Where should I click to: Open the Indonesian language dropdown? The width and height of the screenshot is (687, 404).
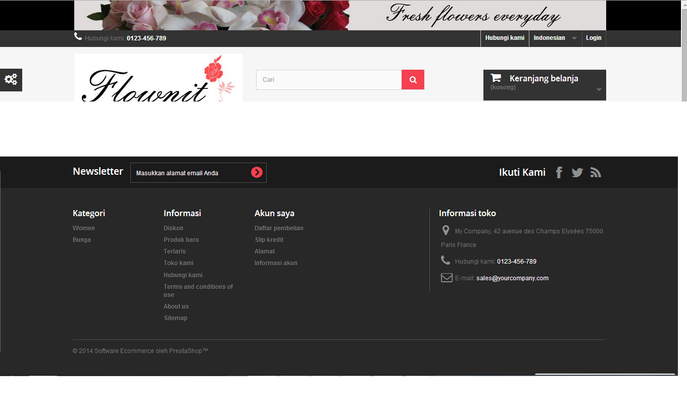click(x=555, y=38)
